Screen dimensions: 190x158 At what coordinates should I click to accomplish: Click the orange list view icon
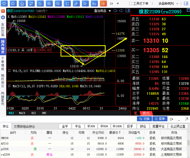click(x=103, y=3)
